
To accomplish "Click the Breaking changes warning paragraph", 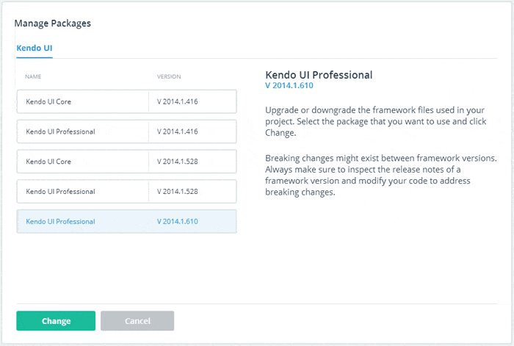I will (381, 175).
